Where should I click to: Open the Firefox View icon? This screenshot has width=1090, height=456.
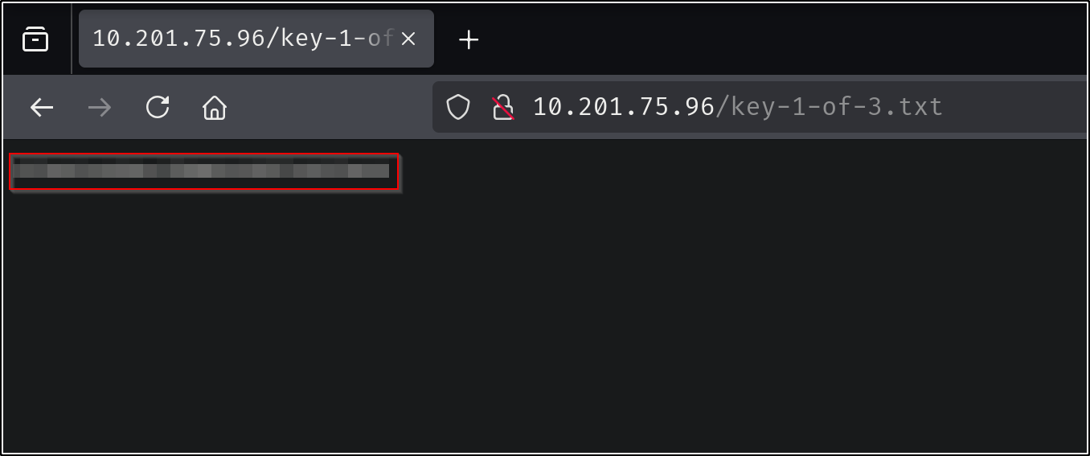35,39
